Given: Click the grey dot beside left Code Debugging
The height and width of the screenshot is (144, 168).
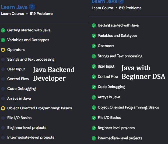Looking at the screenshot, I should [x=3, y=89].
